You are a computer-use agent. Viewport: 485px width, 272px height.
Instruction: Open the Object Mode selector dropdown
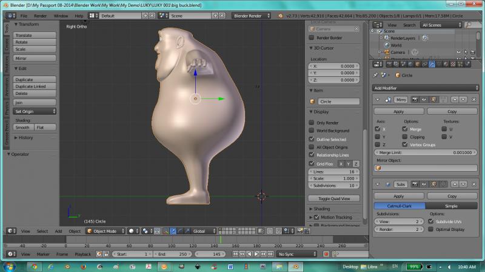[105, 231]
